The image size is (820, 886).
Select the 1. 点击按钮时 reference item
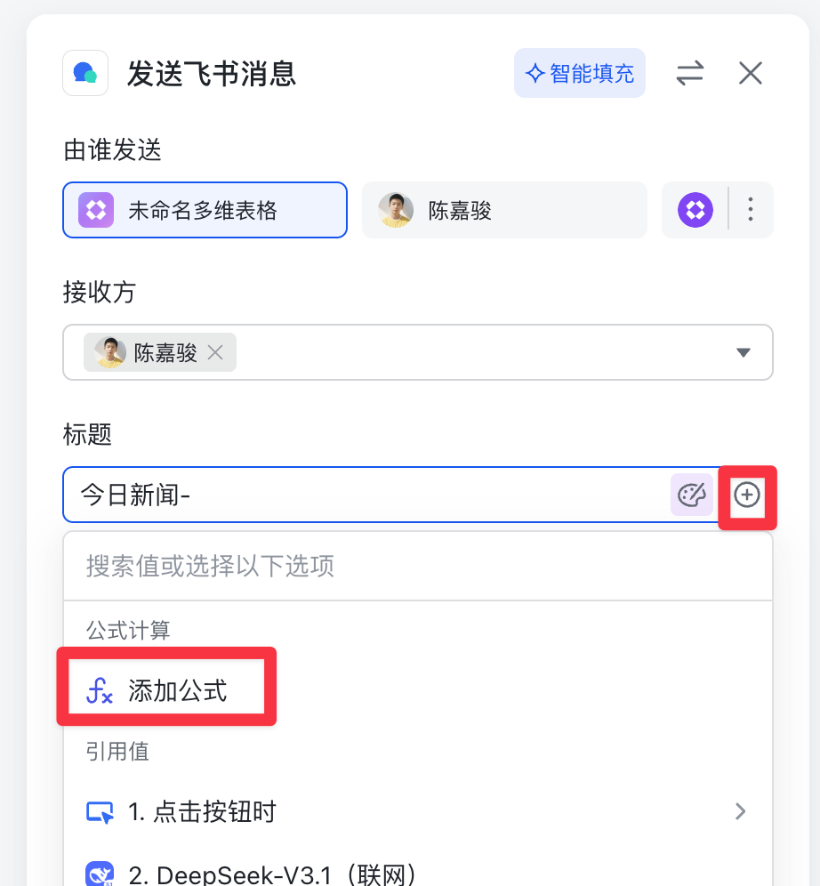203,811
